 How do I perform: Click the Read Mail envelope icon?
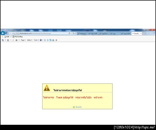13,40
